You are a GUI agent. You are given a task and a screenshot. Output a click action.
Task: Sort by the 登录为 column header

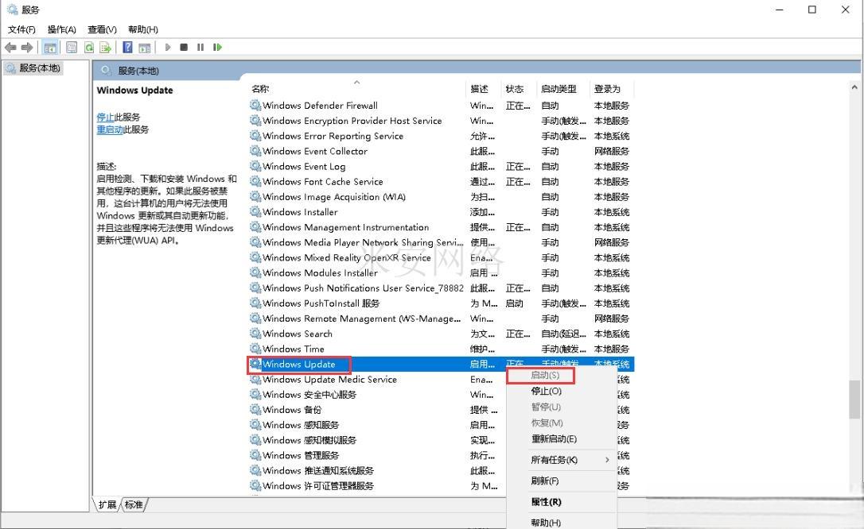[611, 88]
